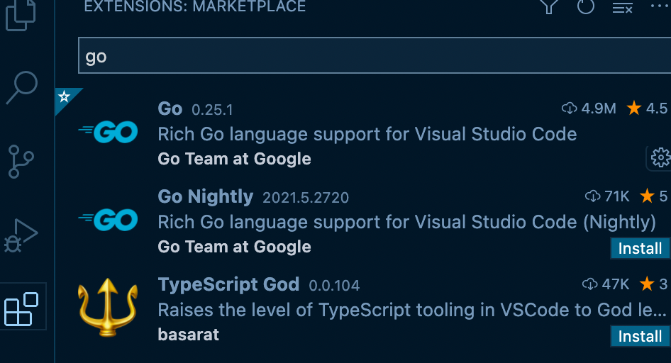Open the Go 0.25.1 extension title
Image resolution: width=671 pixels, height=363 pixels.
170,108
